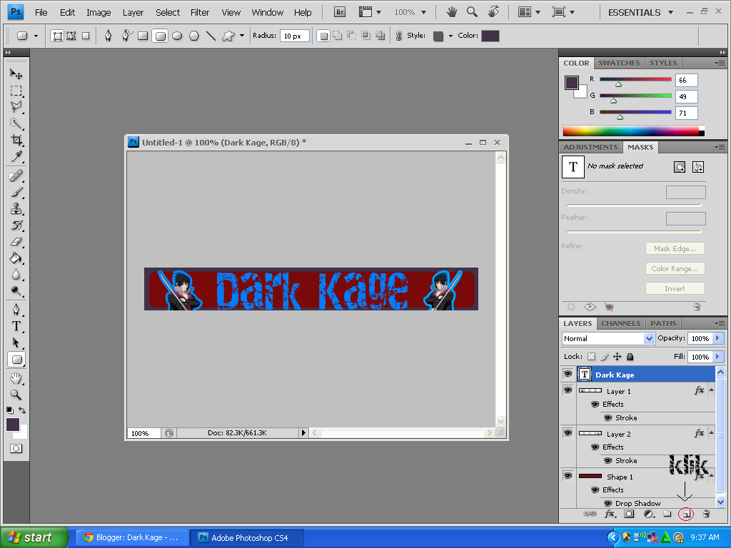Select the Lasso tool
The height and width of the screenshot is (548, 731).
tap(16, 107)
